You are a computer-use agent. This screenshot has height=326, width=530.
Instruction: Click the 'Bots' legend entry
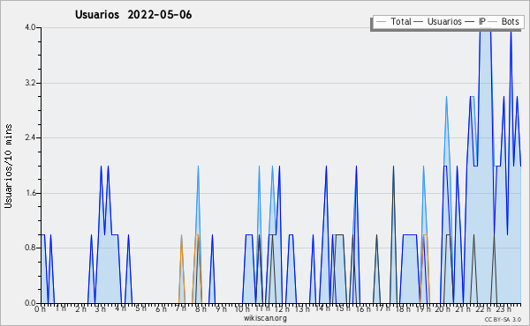[510, 21]
